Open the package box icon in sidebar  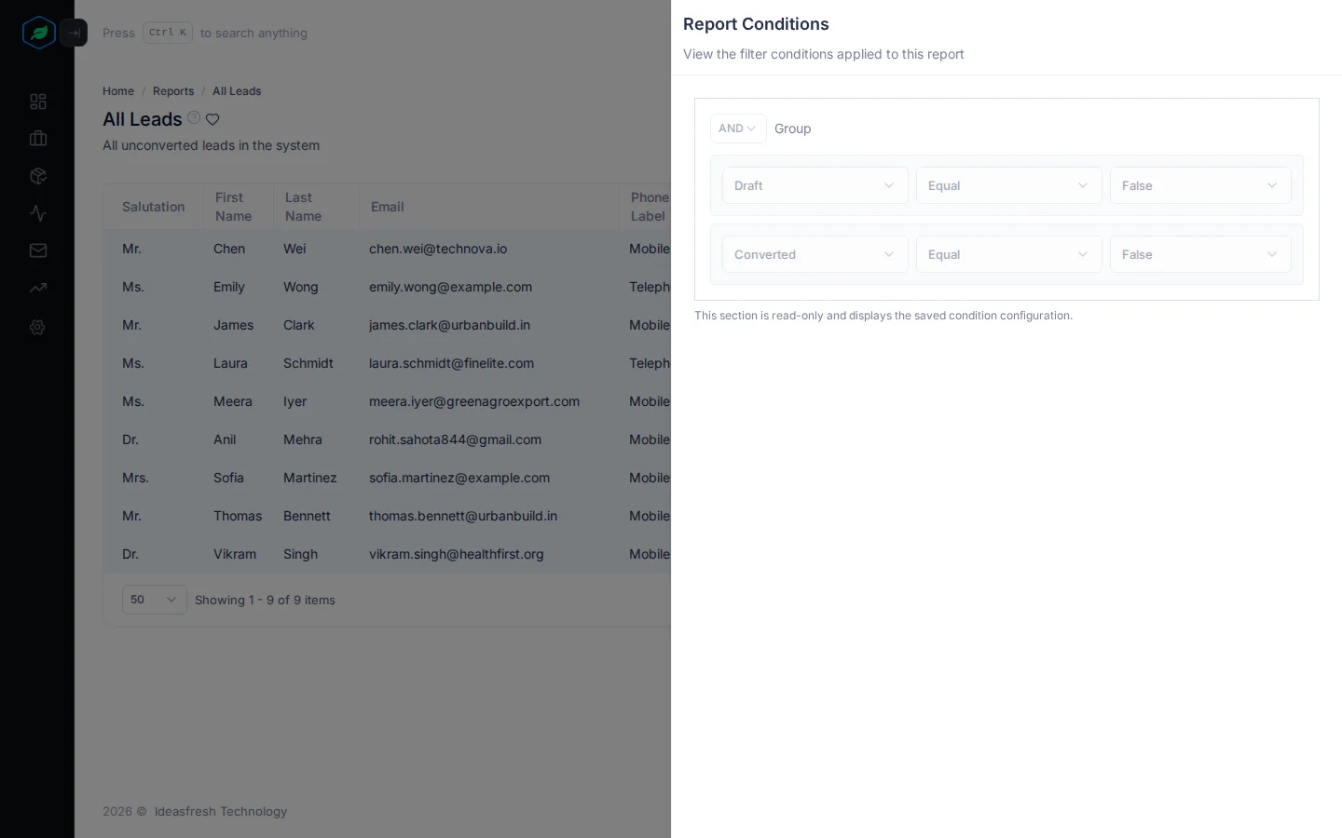(38, 176)
